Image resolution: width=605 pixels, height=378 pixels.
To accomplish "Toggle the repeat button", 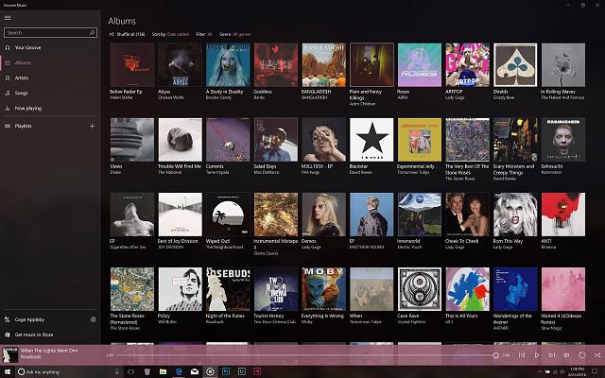I will point(582,355).
